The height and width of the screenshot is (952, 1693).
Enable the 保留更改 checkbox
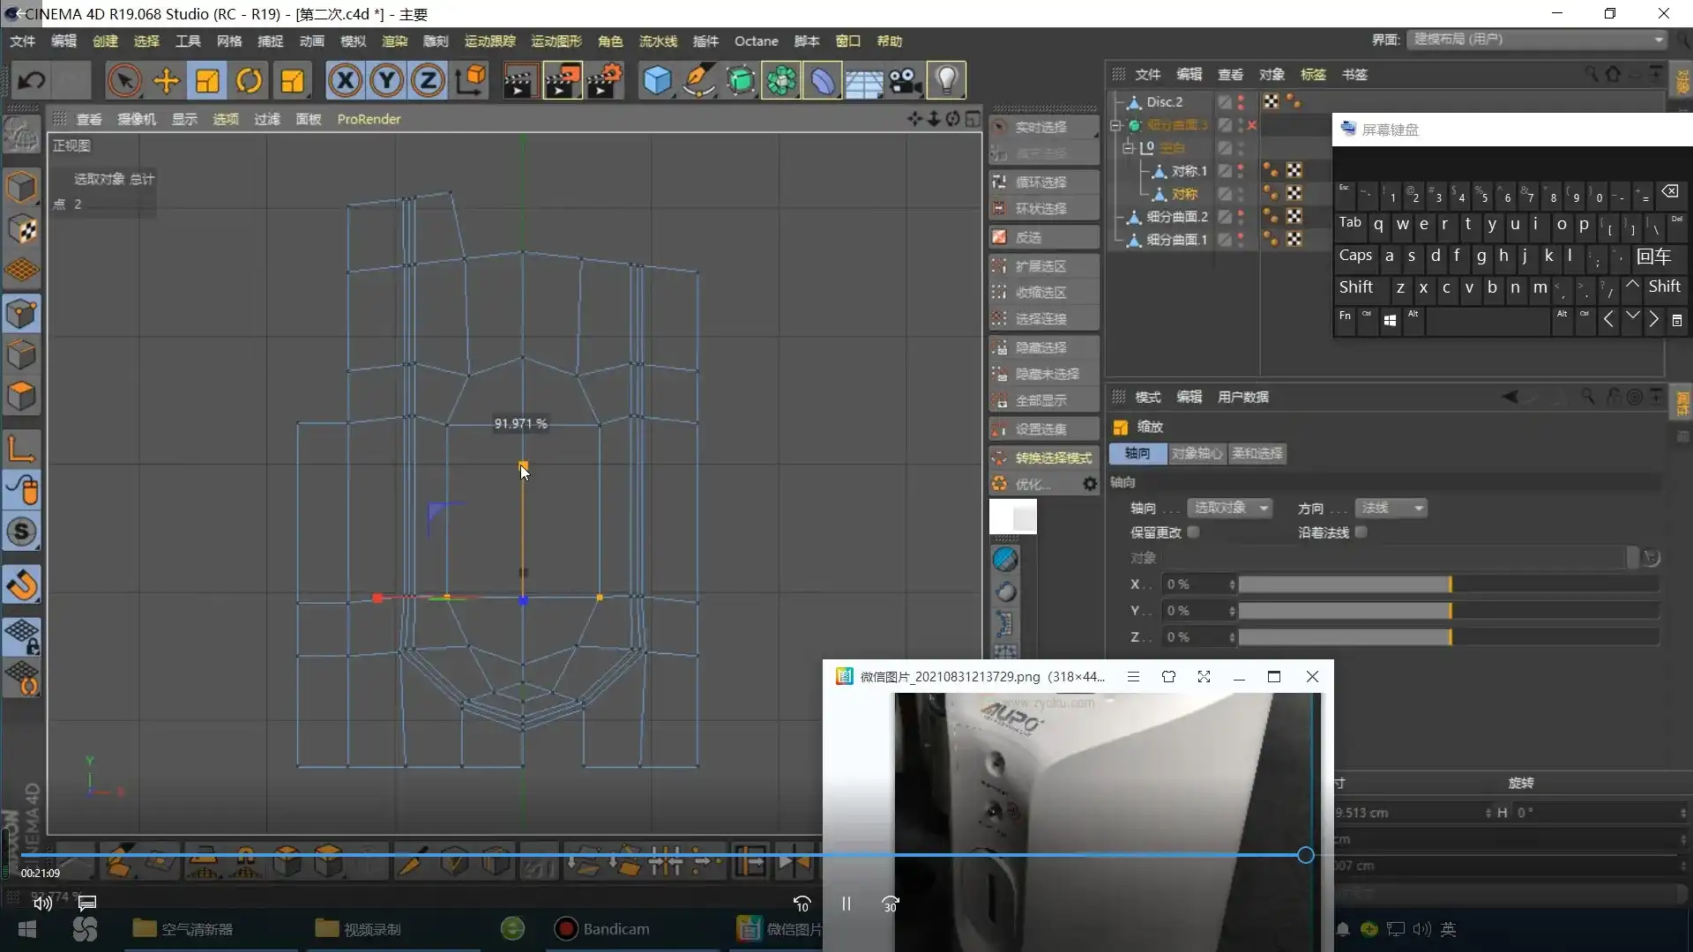point(1193,532)
